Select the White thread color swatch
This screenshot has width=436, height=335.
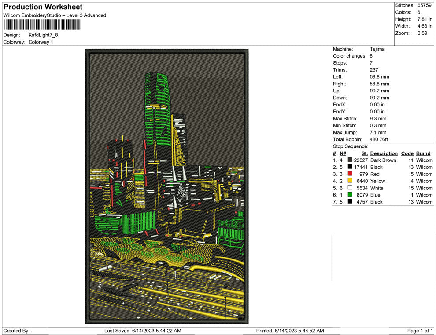(x=350, y=188)
